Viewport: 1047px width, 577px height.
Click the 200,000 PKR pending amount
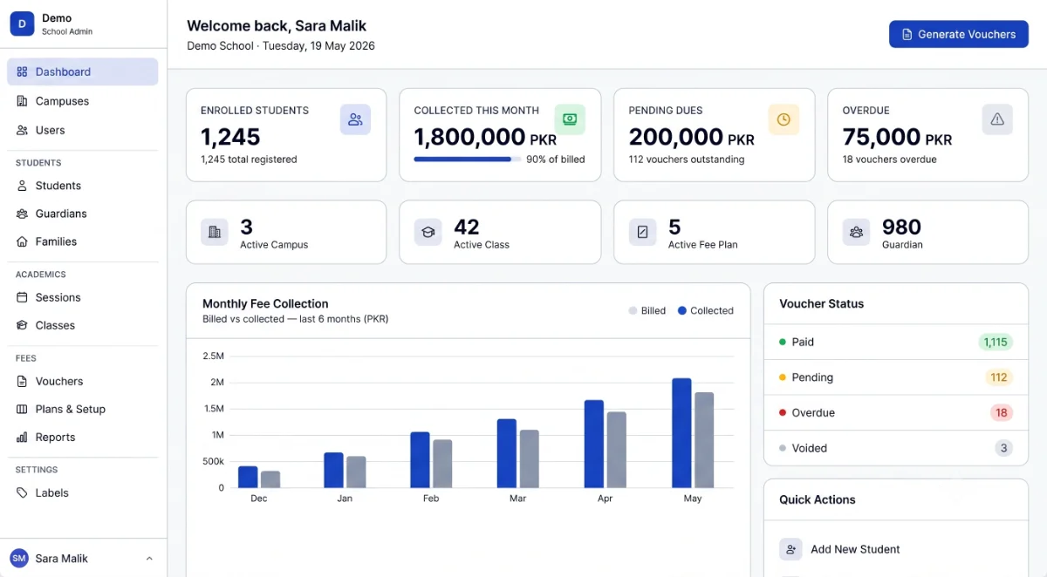[x=692, y=138]
